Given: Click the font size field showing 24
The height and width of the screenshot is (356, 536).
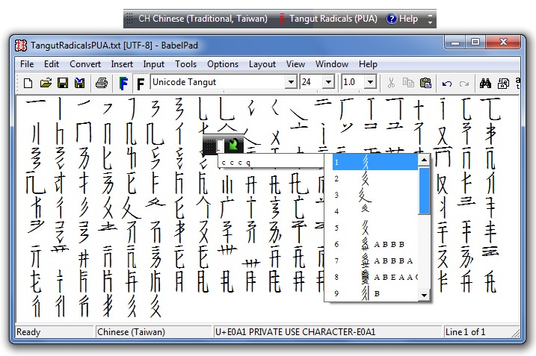Looking at the screenshot, I should pos(311,82).
